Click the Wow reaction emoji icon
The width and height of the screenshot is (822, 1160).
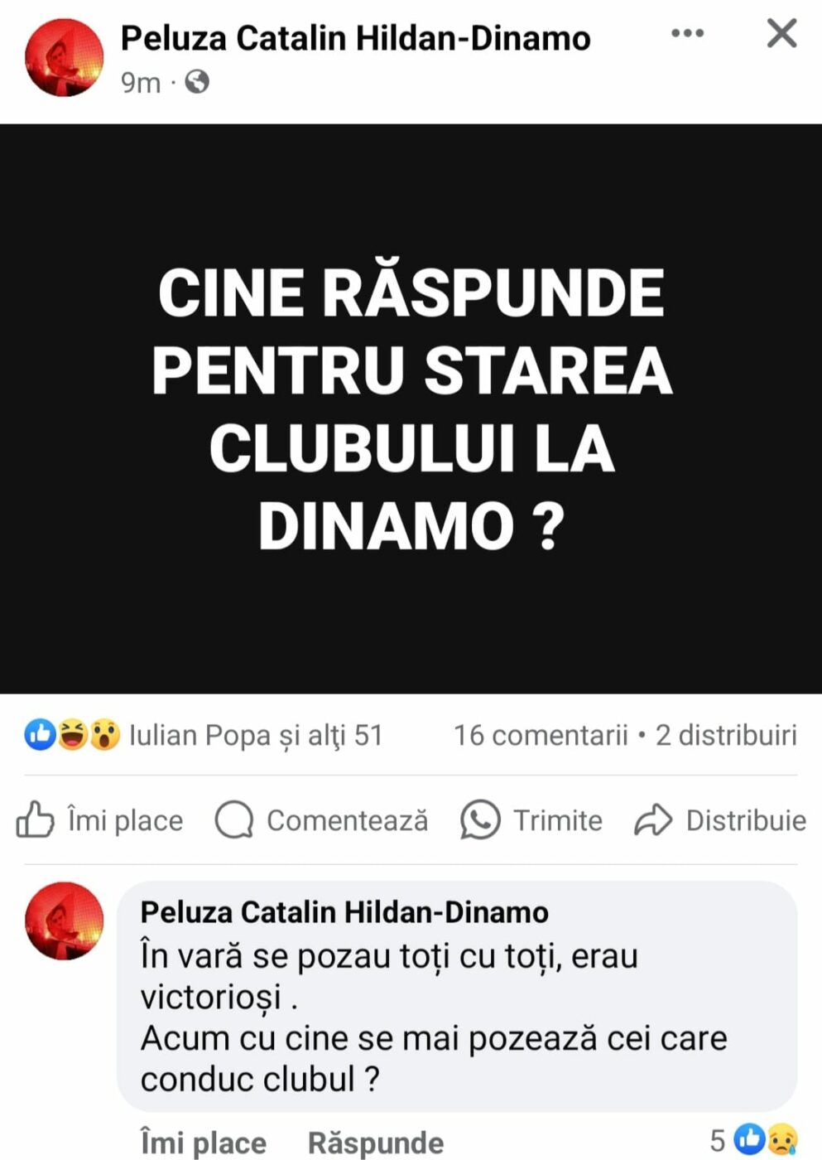(104, 734)
